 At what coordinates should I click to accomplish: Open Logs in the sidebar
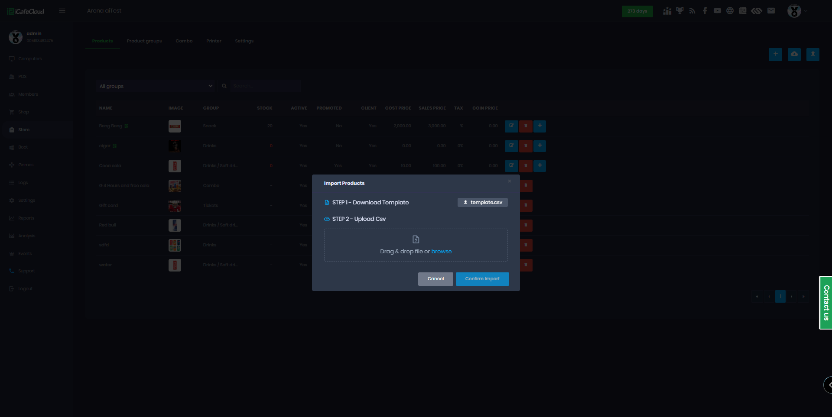[23, 183]
